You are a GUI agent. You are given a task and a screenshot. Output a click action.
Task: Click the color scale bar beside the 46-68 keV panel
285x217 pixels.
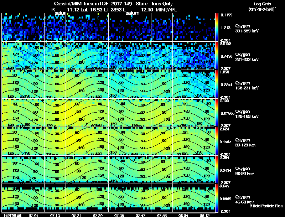(x=217, y=198)
